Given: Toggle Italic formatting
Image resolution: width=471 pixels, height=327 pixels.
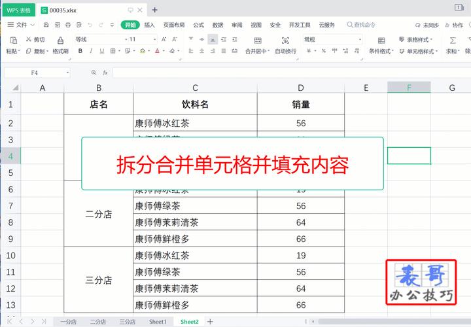Looking at the screenshot, I should click(x=91, y=51).
